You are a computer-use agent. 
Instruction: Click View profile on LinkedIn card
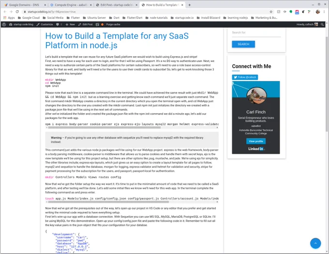point(256,141)
